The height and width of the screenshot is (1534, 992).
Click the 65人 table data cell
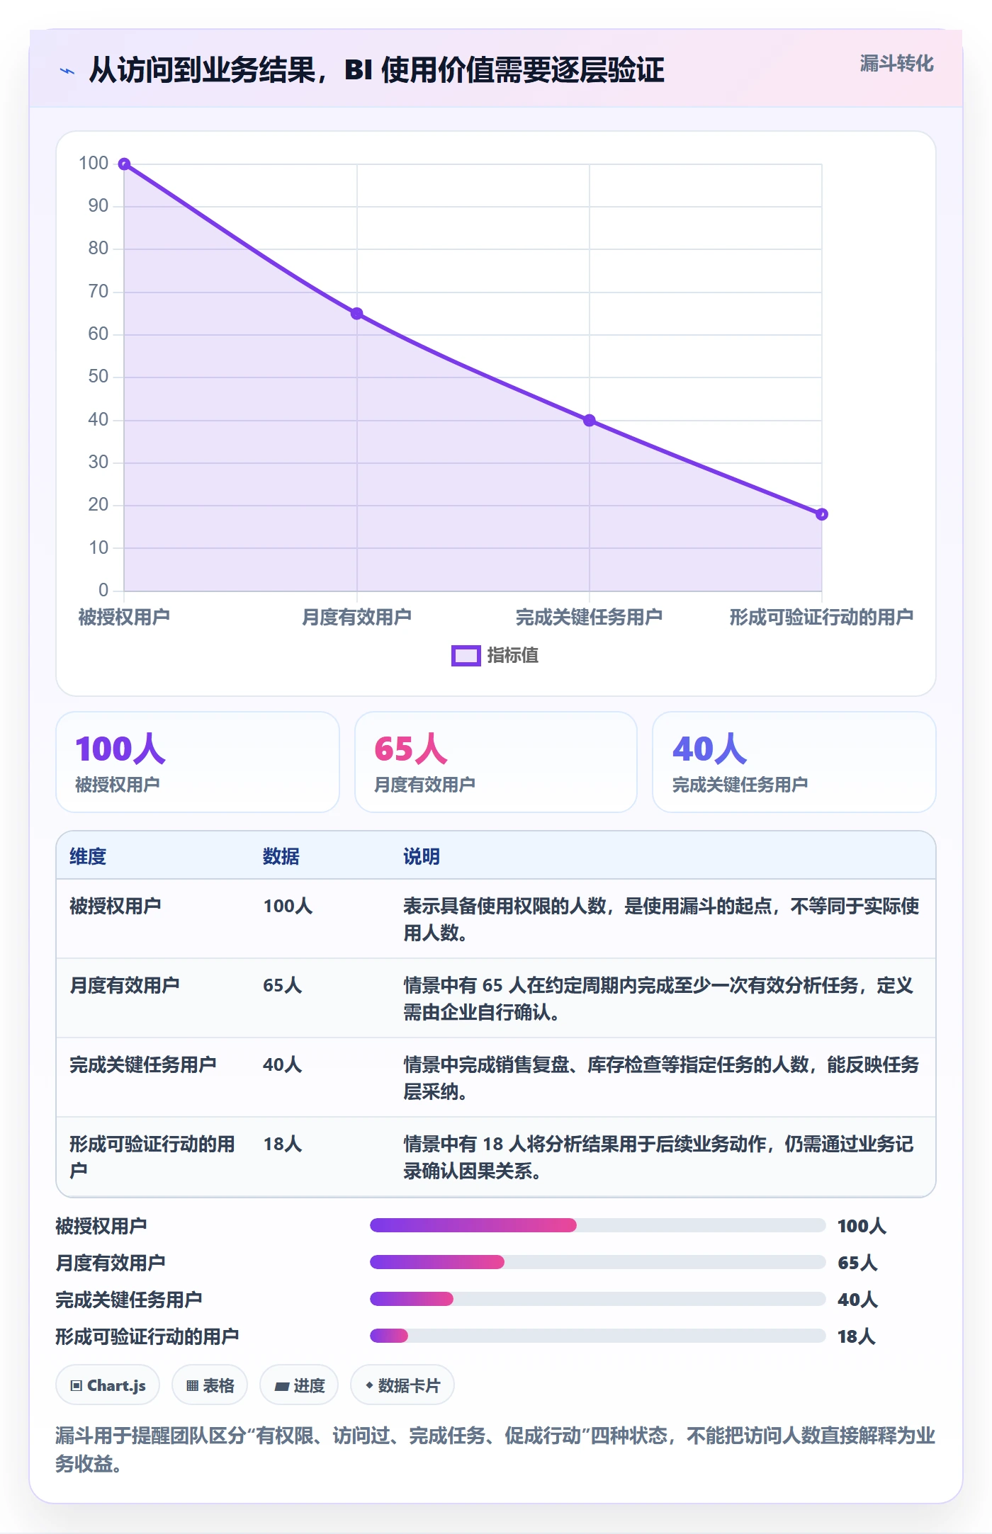(283, 985)
